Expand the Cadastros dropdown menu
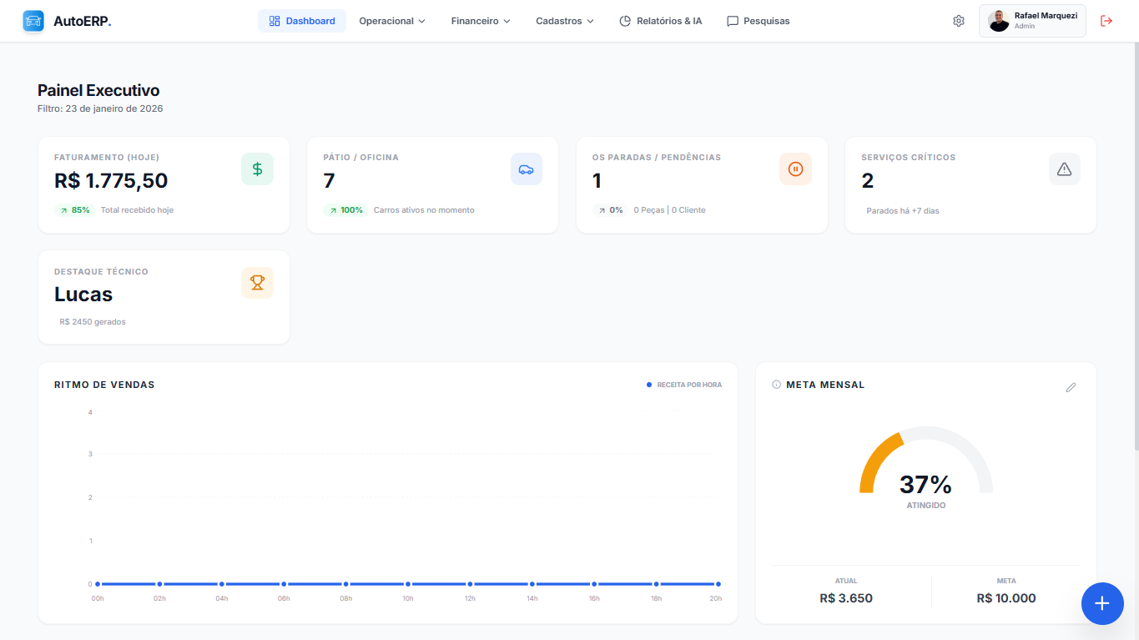 point(565,21)
